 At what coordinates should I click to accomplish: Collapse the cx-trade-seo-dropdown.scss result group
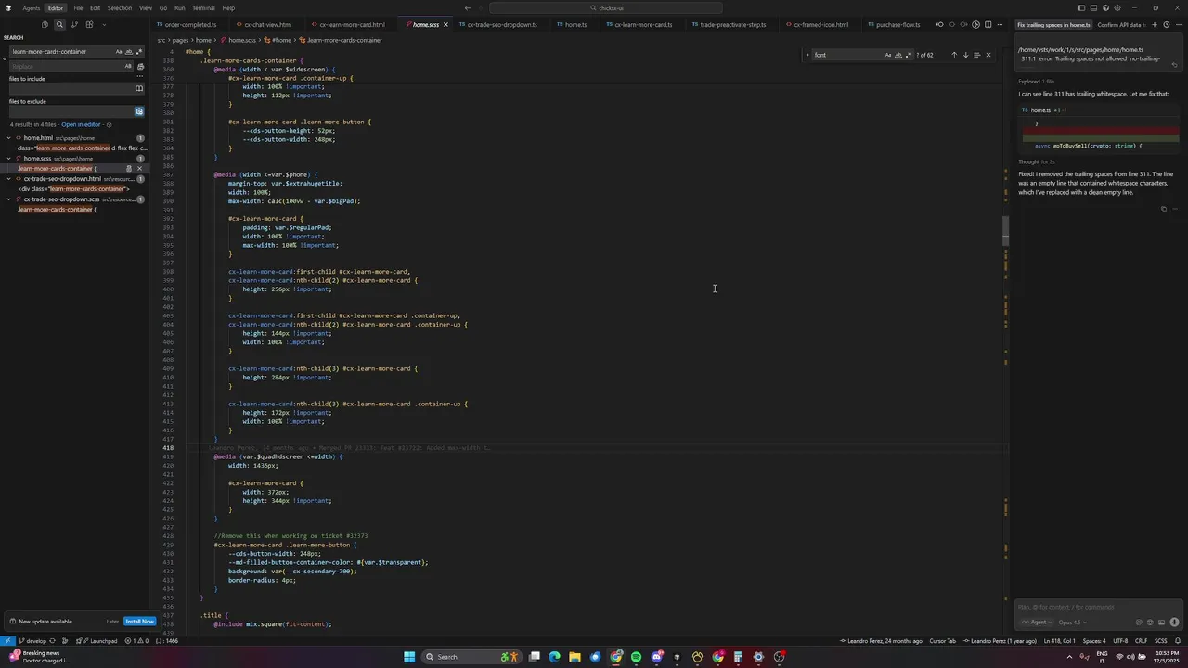8,199
